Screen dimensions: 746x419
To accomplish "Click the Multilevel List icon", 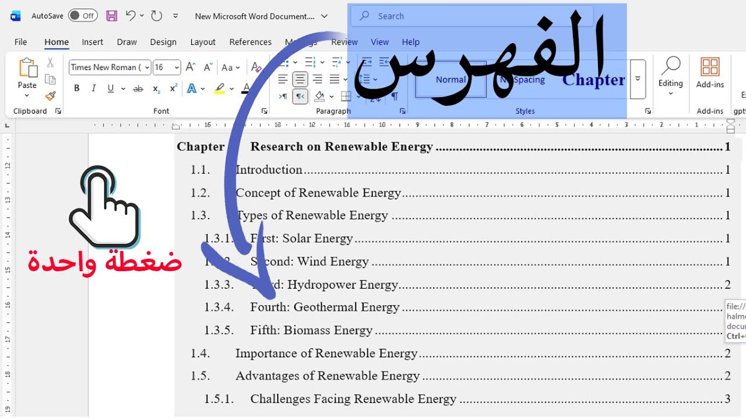I will (336, 62).
